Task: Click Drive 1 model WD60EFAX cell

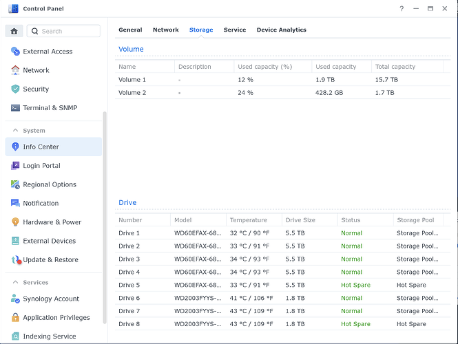Action: pyautogui.click(x=198, y=233)
